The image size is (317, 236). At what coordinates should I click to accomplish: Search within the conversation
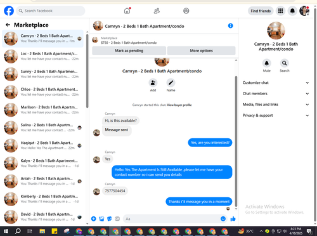click(x=285, y=63)
